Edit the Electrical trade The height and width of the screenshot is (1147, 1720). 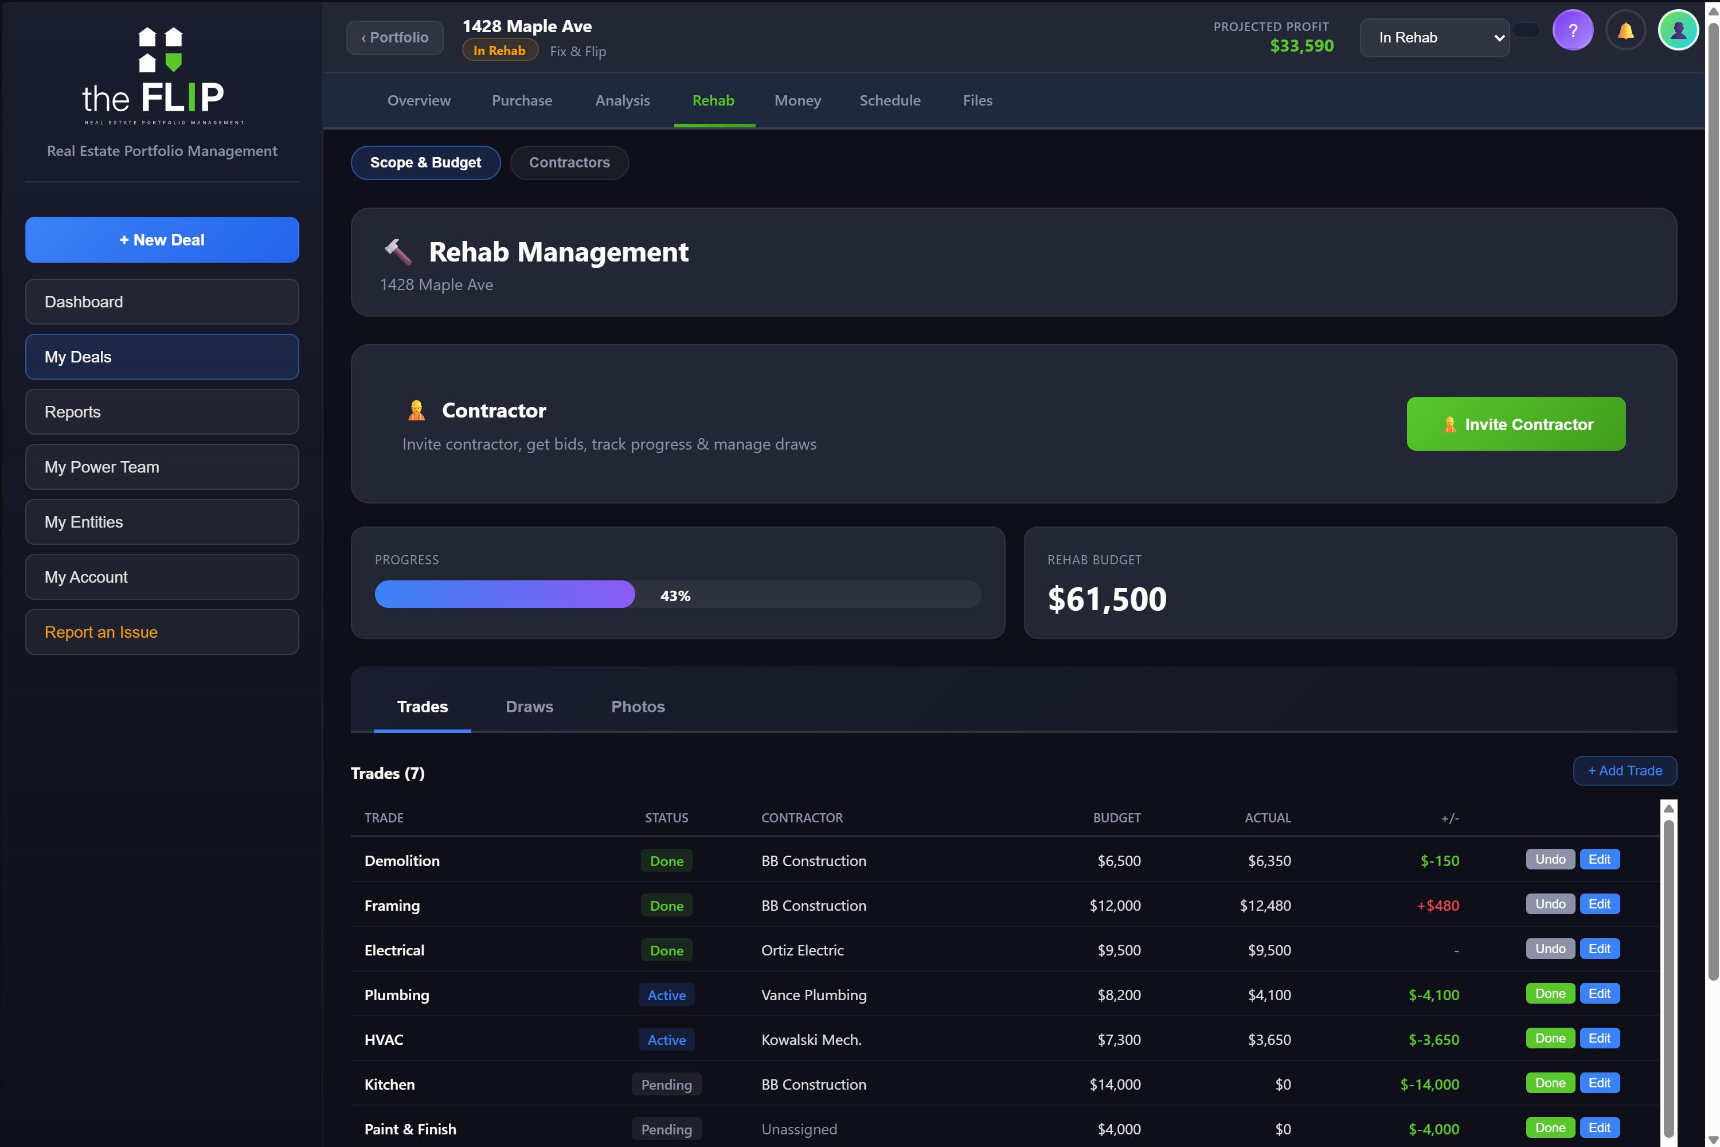(1600, 949)
